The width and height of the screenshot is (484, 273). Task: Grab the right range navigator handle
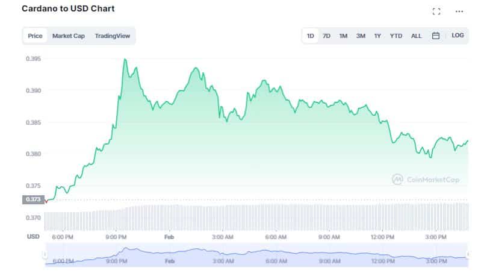[x=468, y=254]
